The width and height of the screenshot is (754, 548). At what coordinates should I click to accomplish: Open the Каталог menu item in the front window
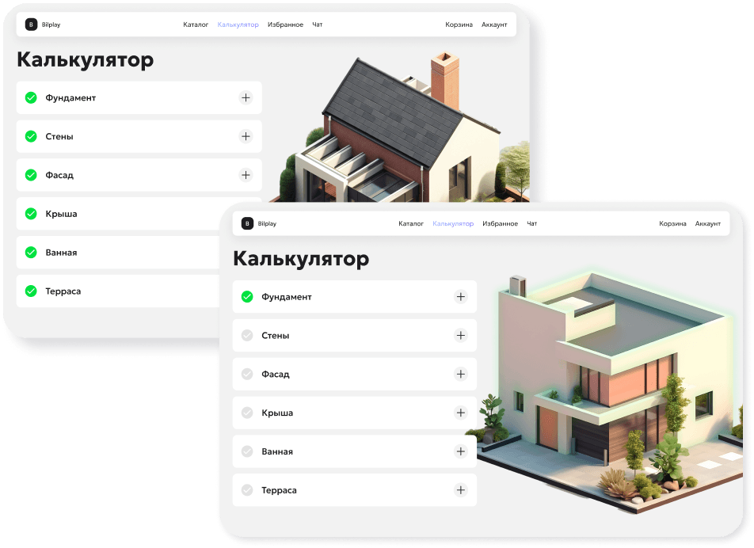[411, 224]
